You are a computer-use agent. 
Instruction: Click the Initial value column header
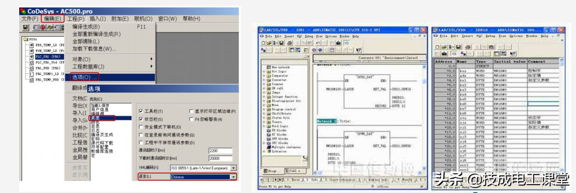click(509, 62)
